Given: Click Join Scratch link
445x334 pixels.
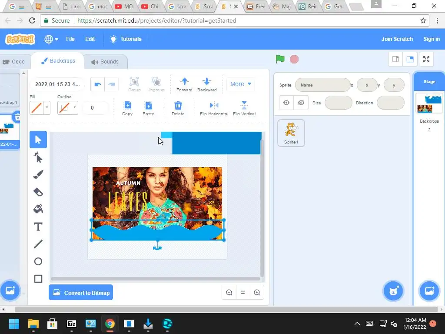Looking at the screenshot, I should point(397,39).
